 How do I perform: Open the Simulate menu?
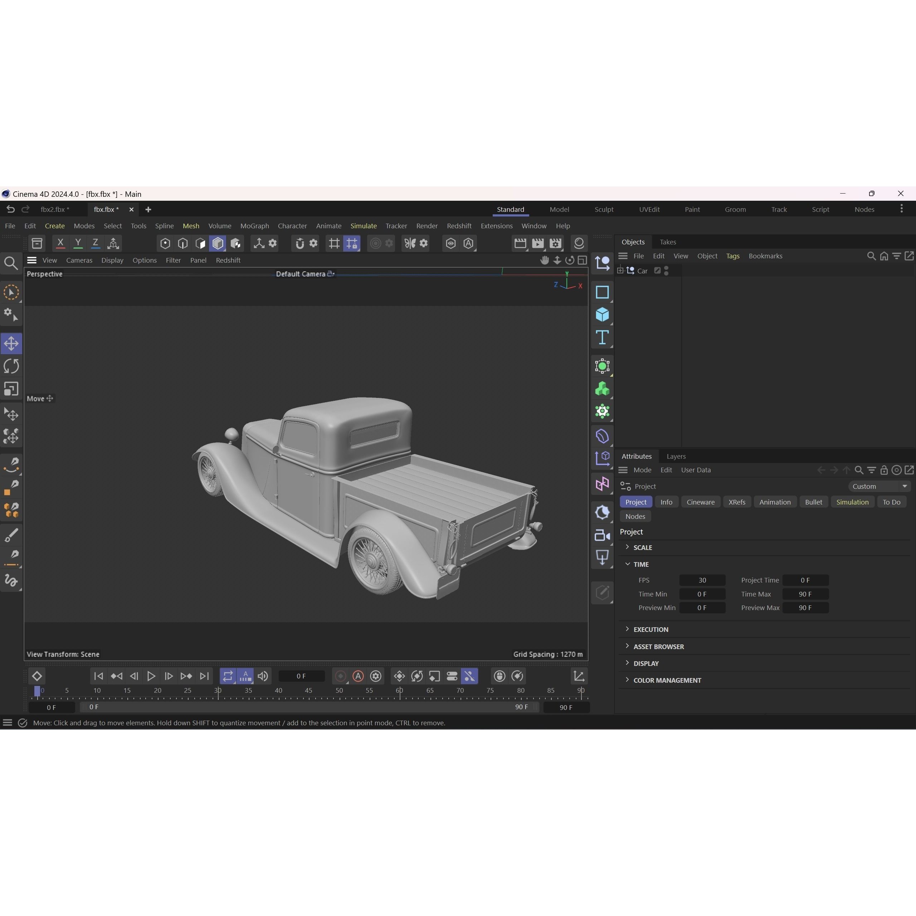tap(363, 226)
